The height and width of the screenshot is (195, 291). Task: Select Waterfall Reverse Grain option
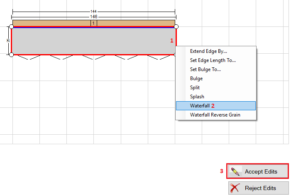tap(215, 115)
